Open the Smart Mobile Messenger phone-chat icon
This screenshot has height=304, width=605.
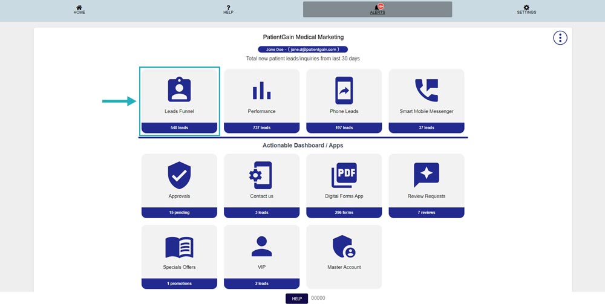point(427,90)
